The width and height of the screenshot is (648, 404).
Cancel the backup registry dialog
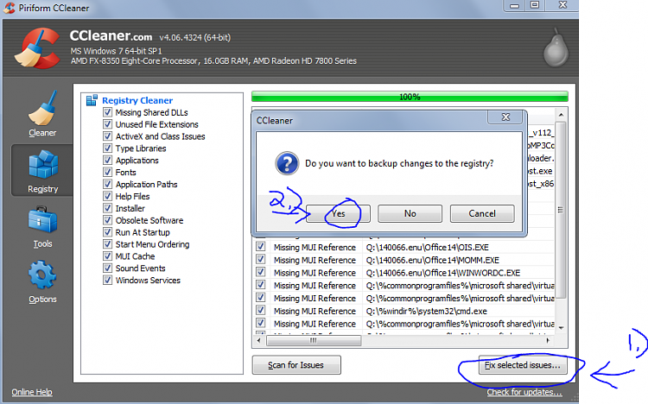482,213
